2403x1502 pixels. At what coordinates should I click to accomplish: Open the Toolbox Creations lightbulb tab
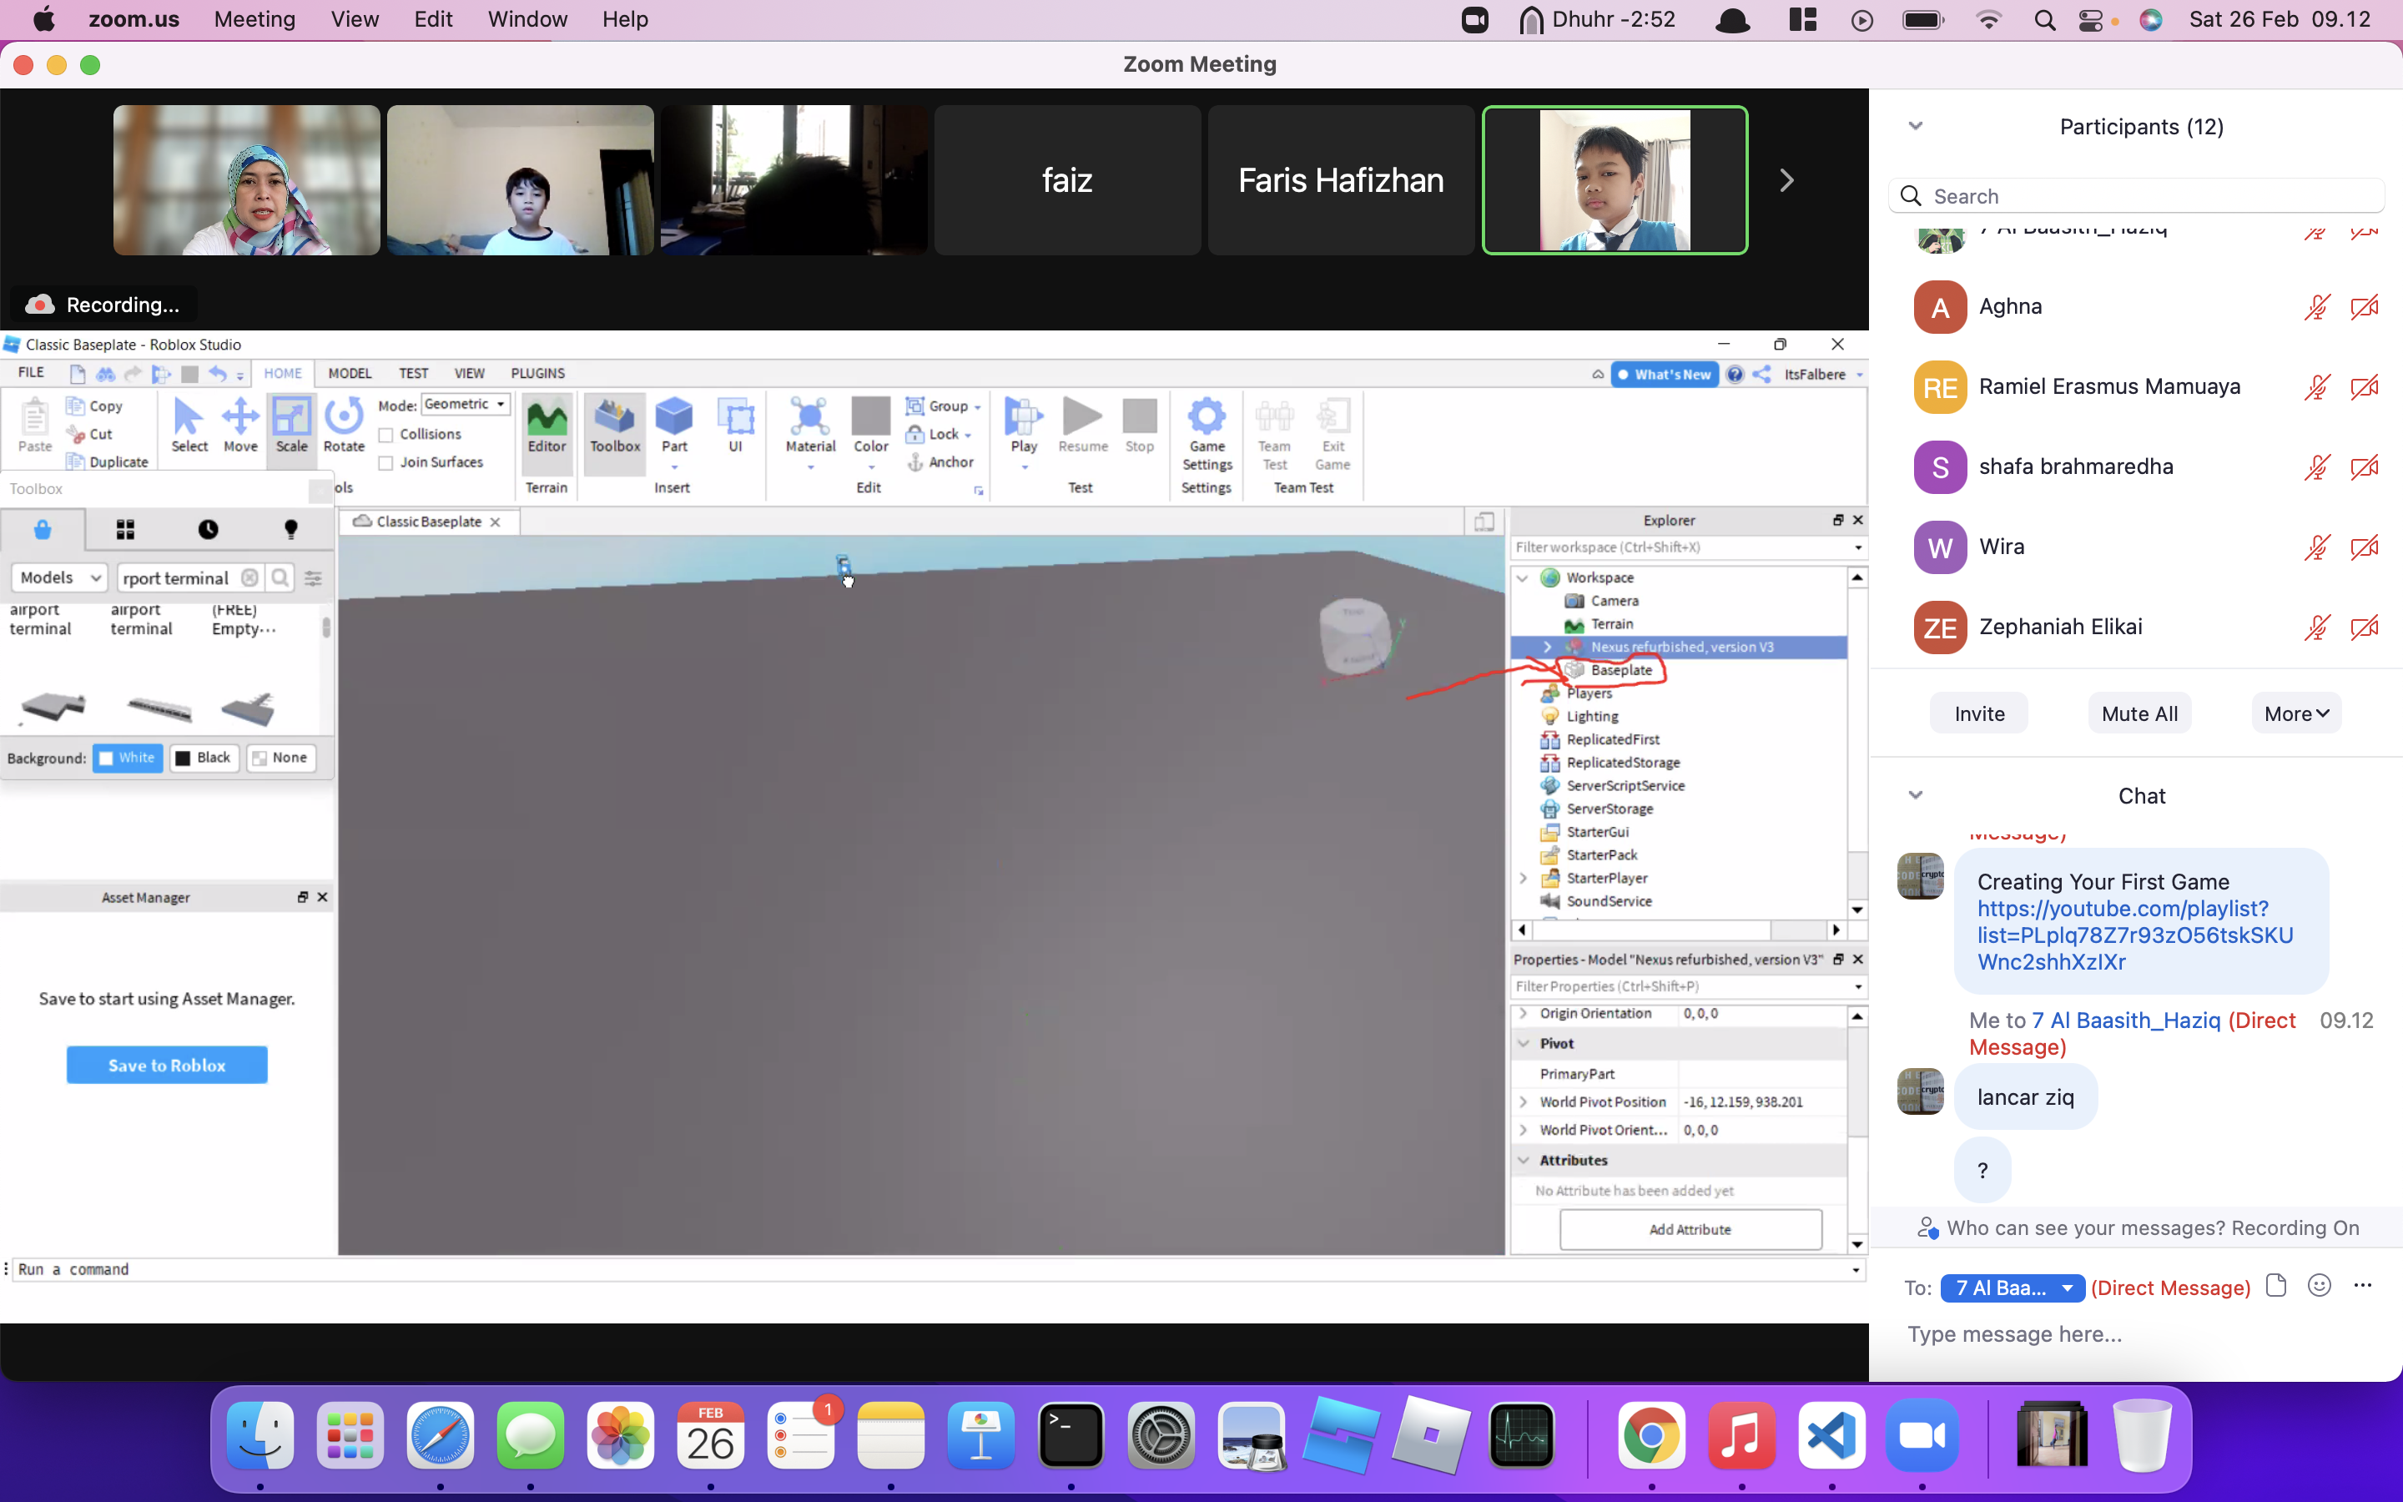[x=291, y=530]
